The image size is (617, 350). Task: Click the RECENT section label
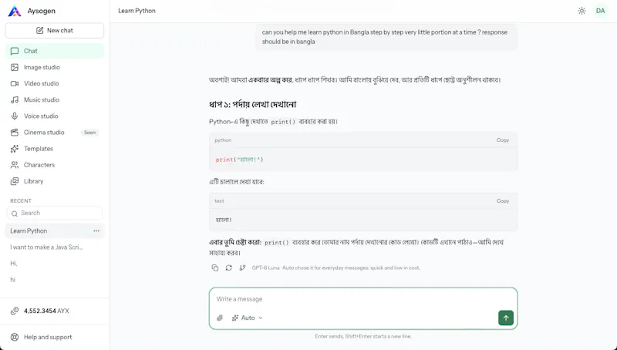[21, 201]
